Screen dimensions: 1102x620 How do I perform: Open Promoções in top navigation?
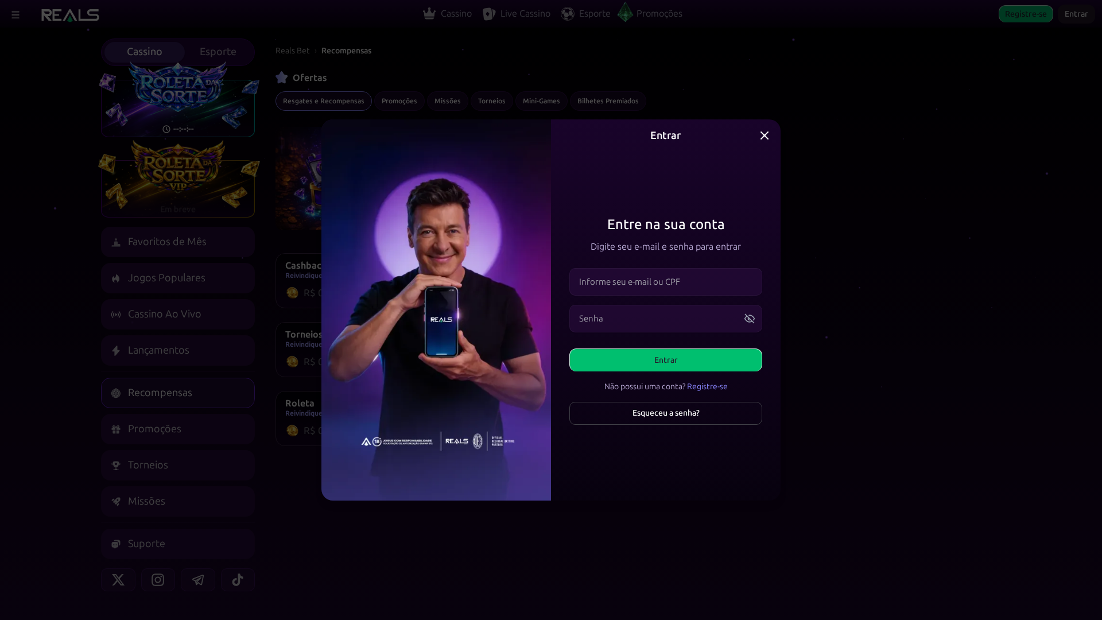(650, 14)
